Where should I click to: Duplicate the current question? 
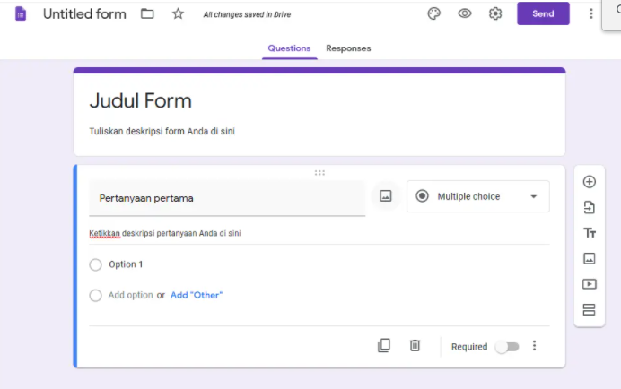pyautogui.click(x=384, y=345)
